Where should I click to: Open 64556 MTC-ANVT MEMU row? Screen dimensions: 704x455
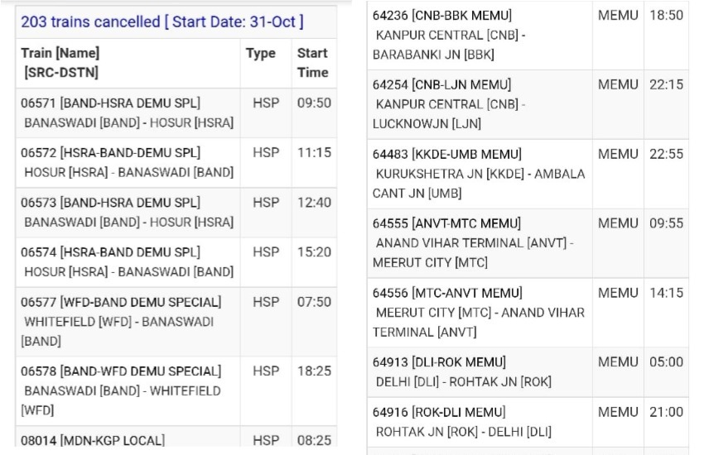(x=528, y=313)
